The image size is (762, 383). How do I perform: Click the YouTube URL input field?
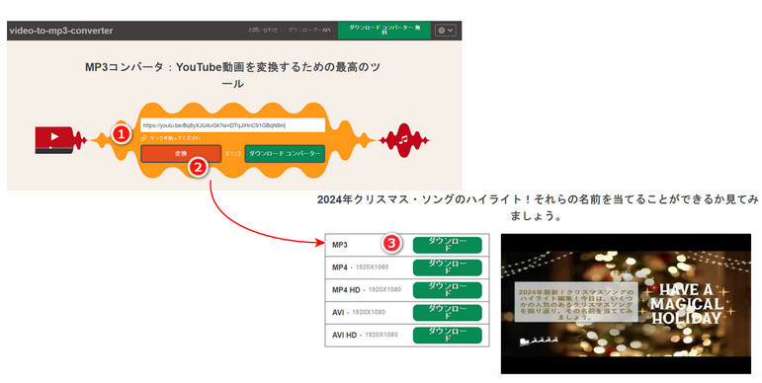click(x=233, y=125)
